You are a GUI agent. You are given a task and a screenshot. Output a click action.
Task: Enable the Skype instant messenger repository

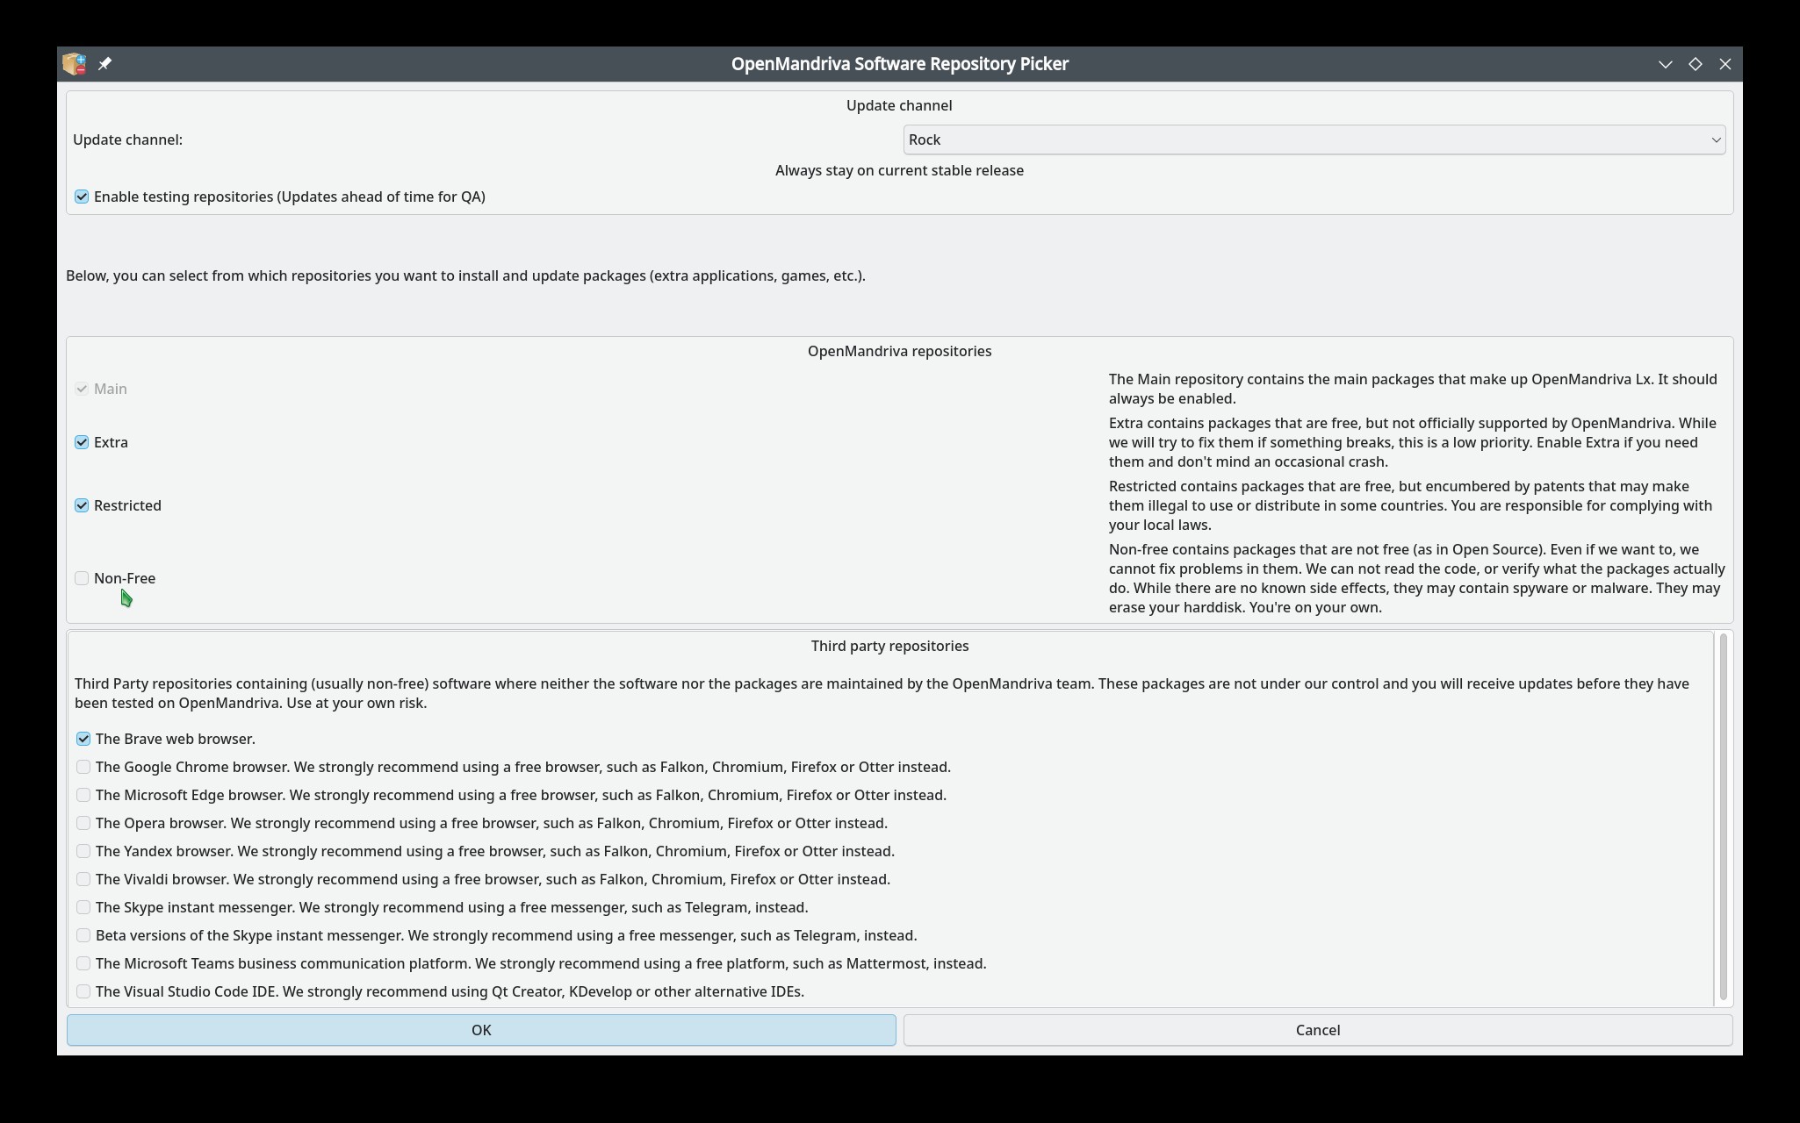(x=83, y=907)
